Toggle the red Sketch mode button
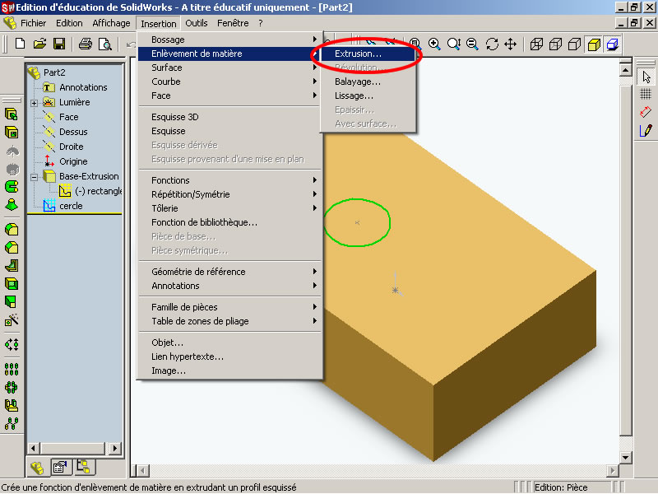 [646, 112]
